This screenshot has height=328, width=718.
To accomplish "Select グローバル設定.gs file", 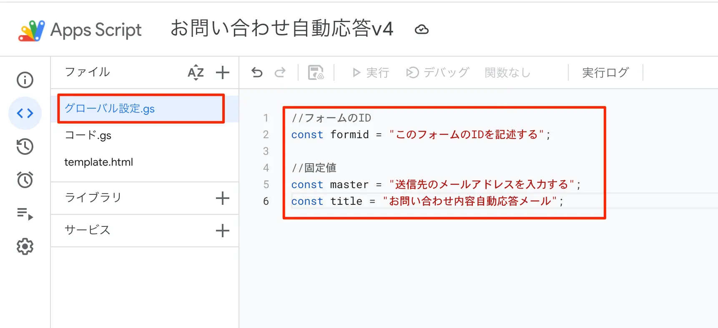I will [110, 109].
